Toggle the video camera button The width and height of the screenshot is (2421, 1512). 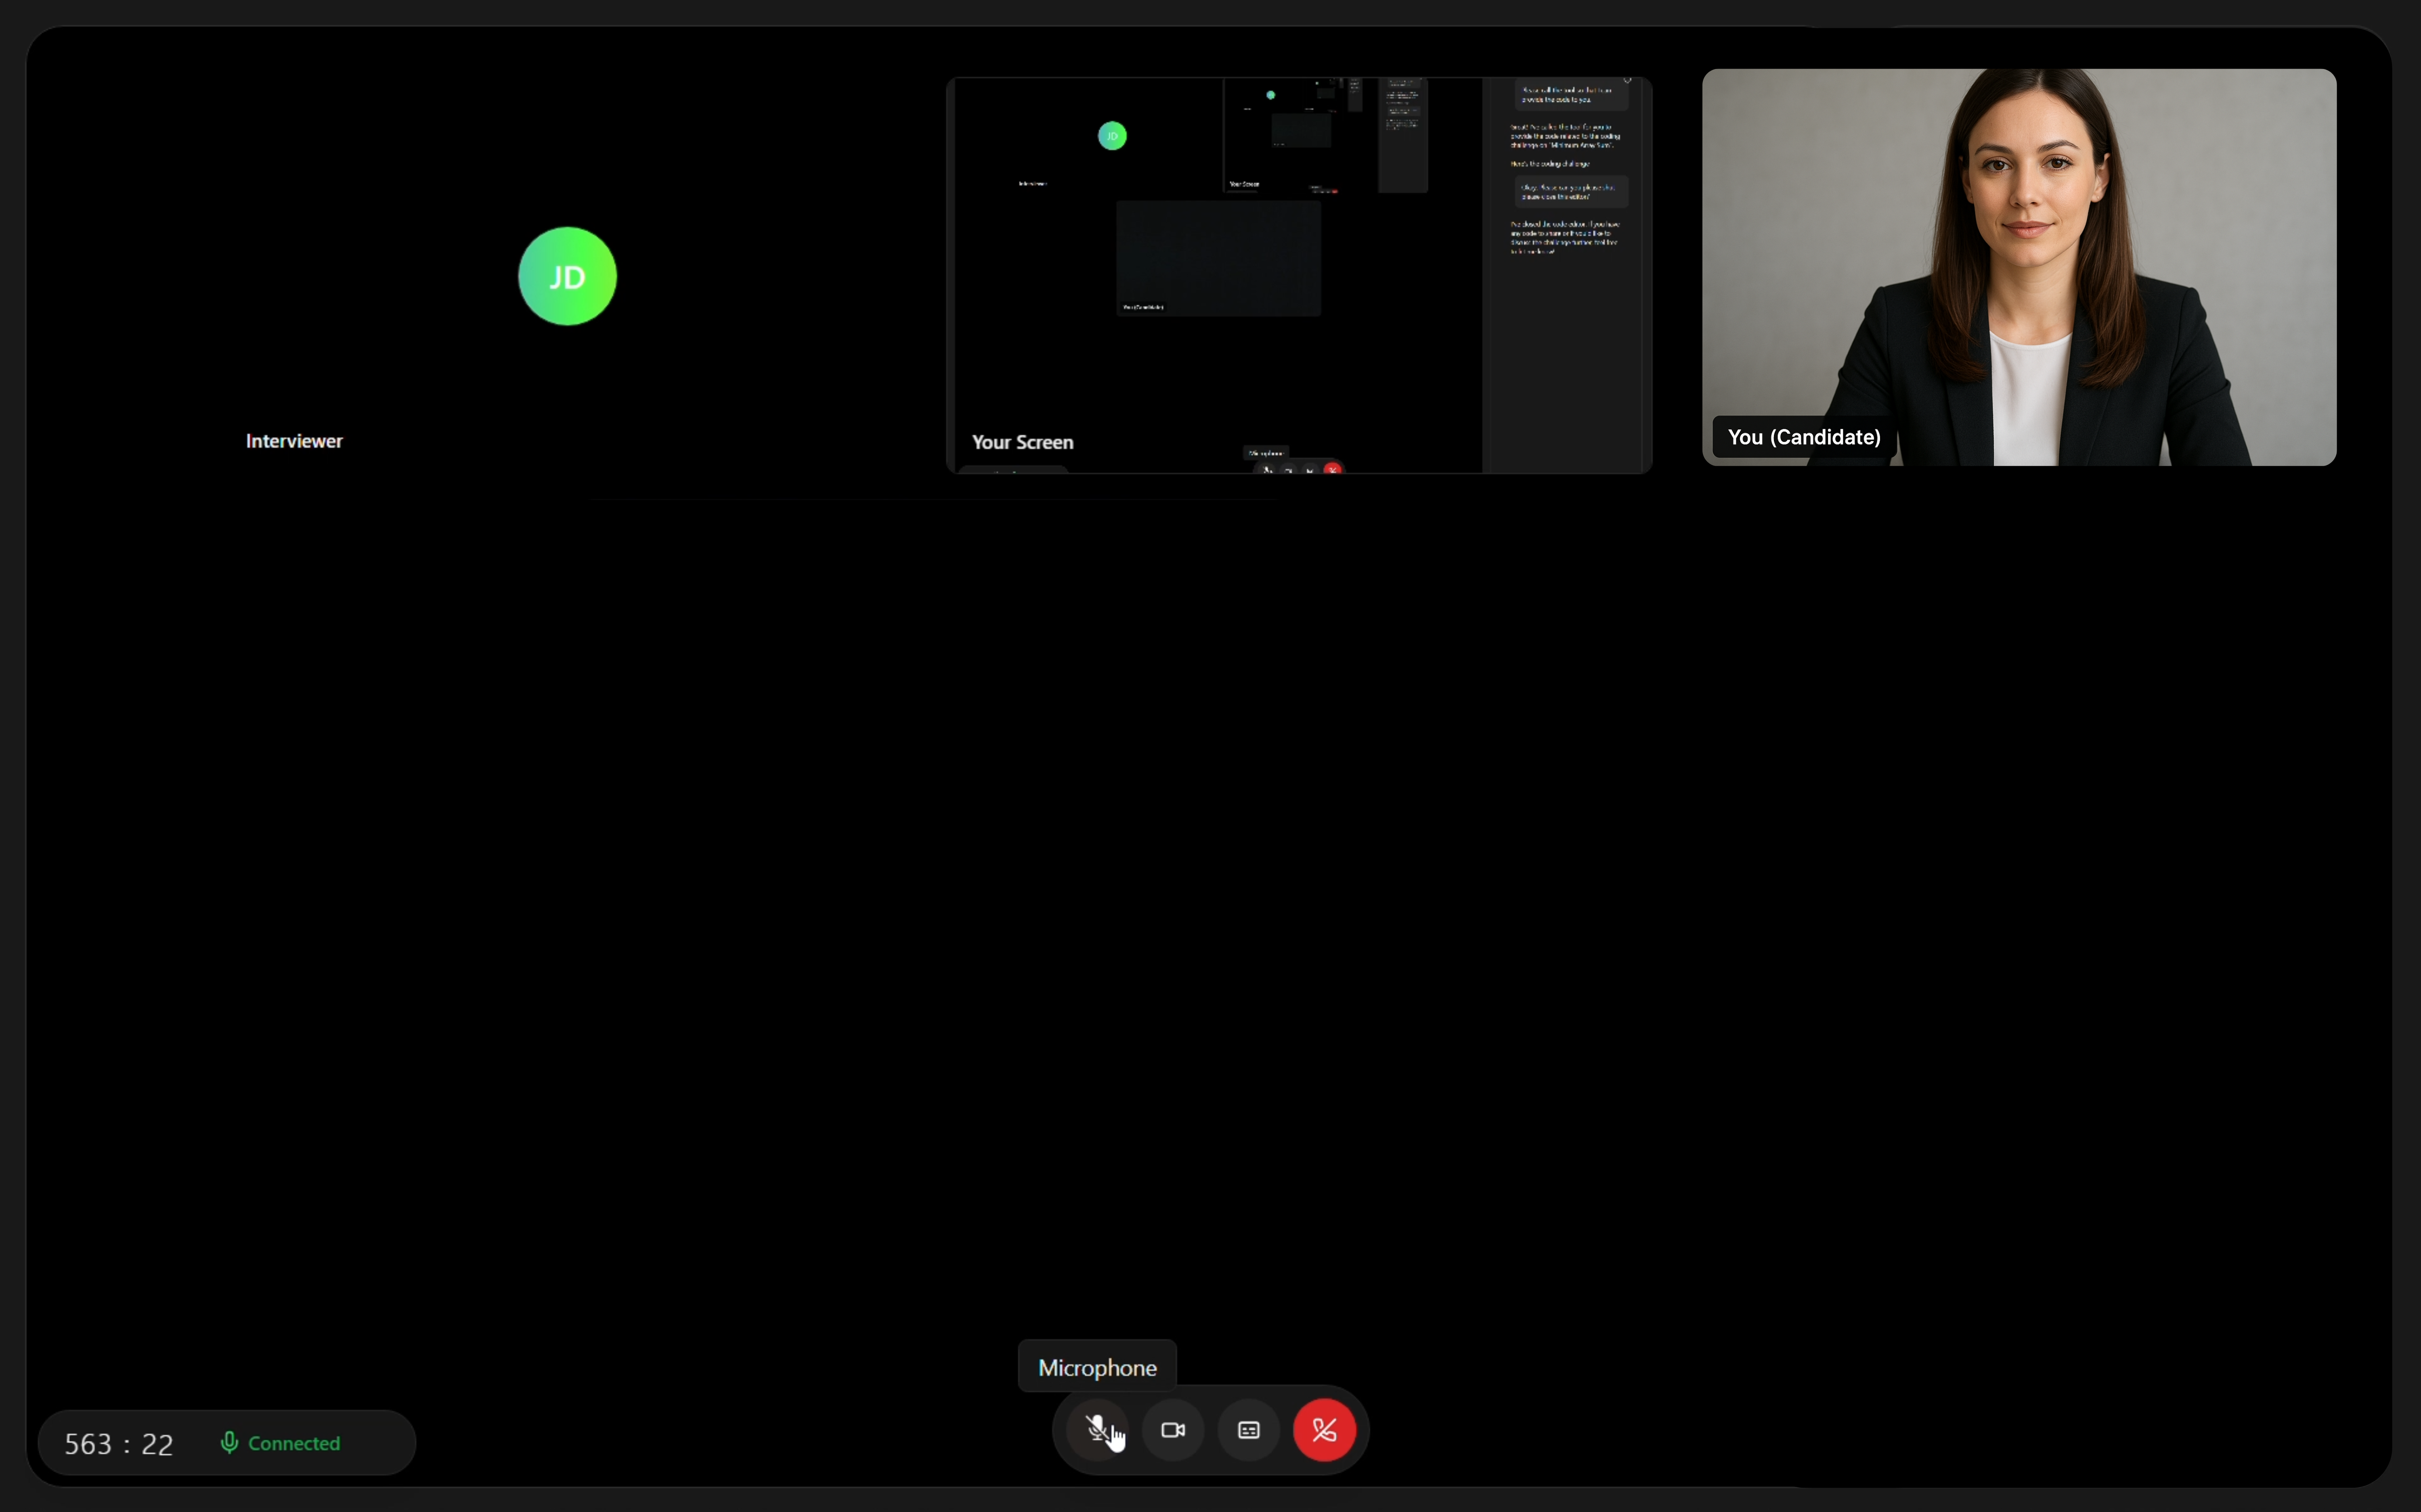pyautogui.click(x=1174, y=1430)
